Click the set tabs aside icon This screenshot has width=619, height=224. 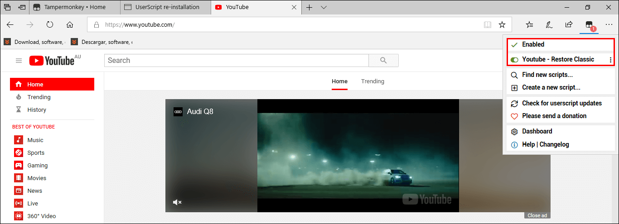coord(22,7)
